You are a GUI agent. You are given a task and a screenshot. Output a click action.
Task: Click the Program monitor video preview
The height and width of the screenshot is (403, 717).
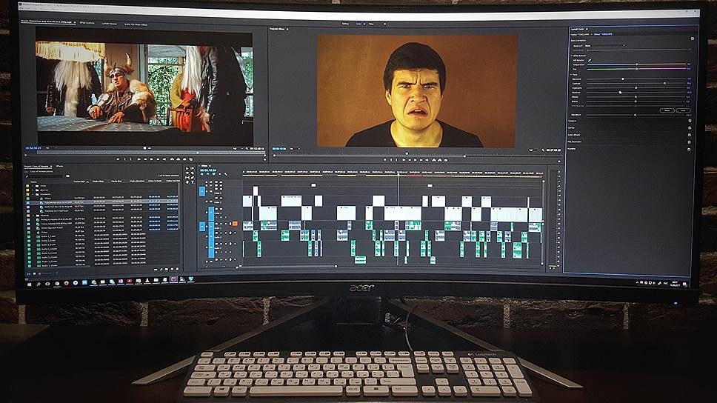(x=417, y=90)
